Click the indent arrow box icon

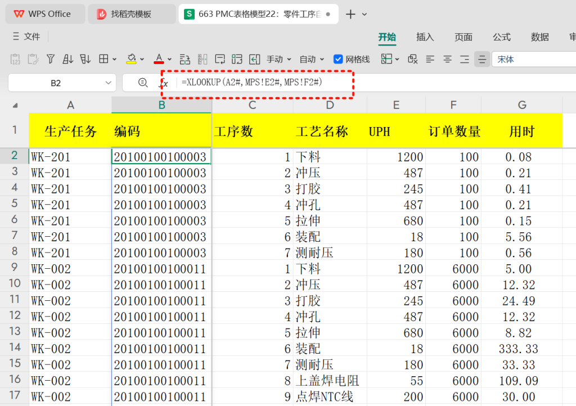(x=255, y=59)
